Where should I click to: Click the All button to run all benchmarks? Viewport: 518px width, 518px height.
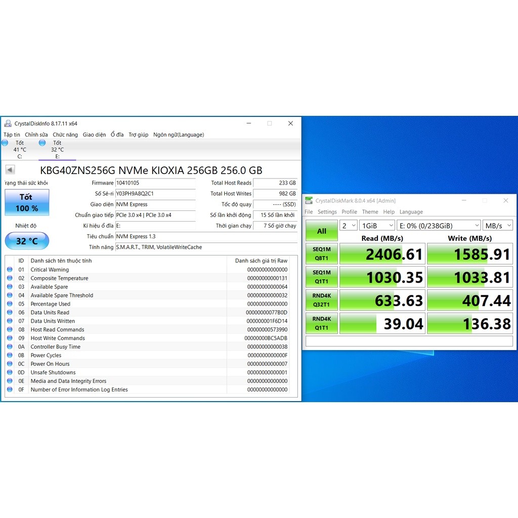click(x=321, y=231)
